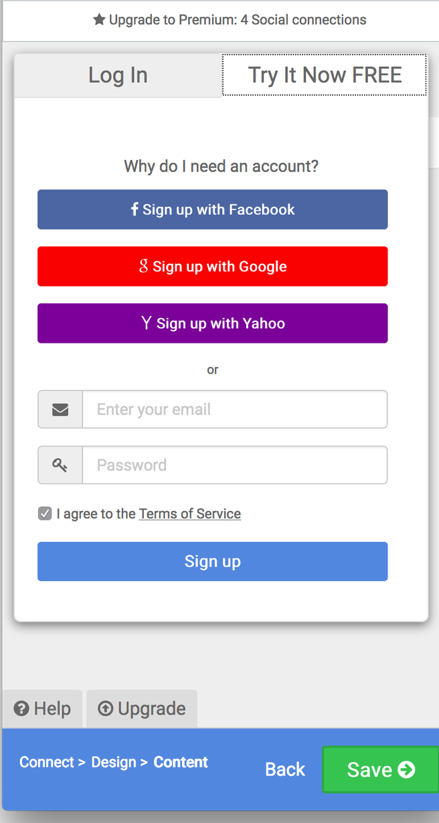This screenshot has height=823, width=439.
Task: Toggle the Terms of Service agreement checkbox
Action: 45,514
